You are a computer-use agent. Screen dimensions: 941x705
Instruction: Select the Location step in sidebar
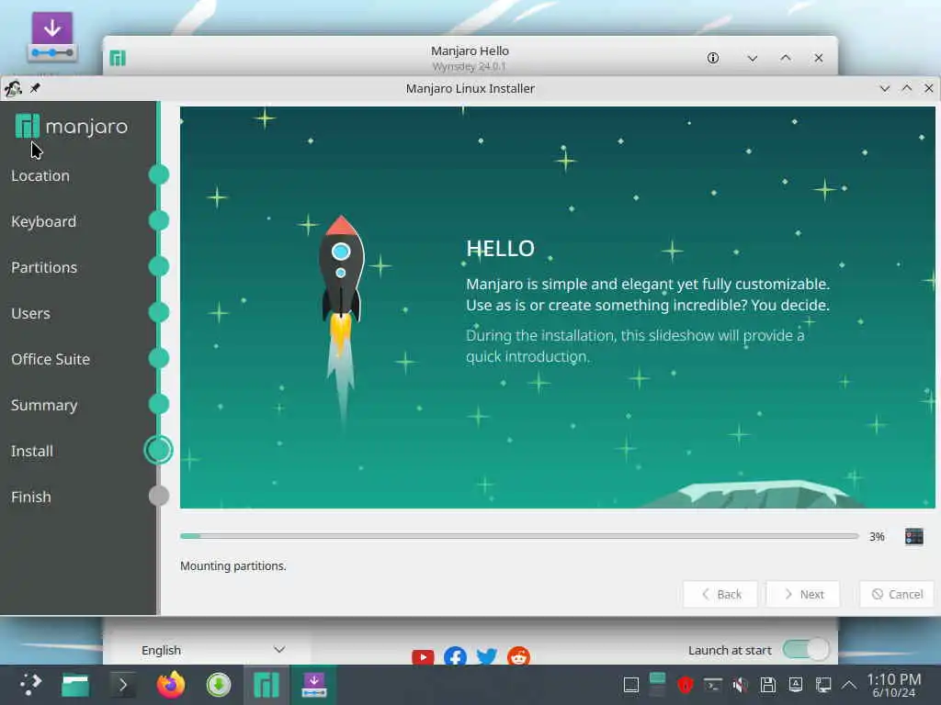coord(40,175)
